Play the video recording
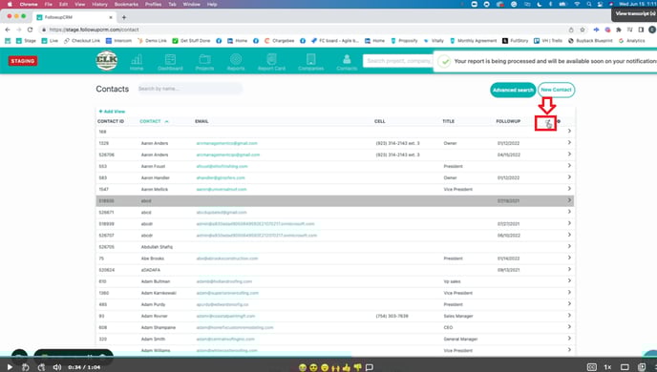 click(x=10, y=367)
